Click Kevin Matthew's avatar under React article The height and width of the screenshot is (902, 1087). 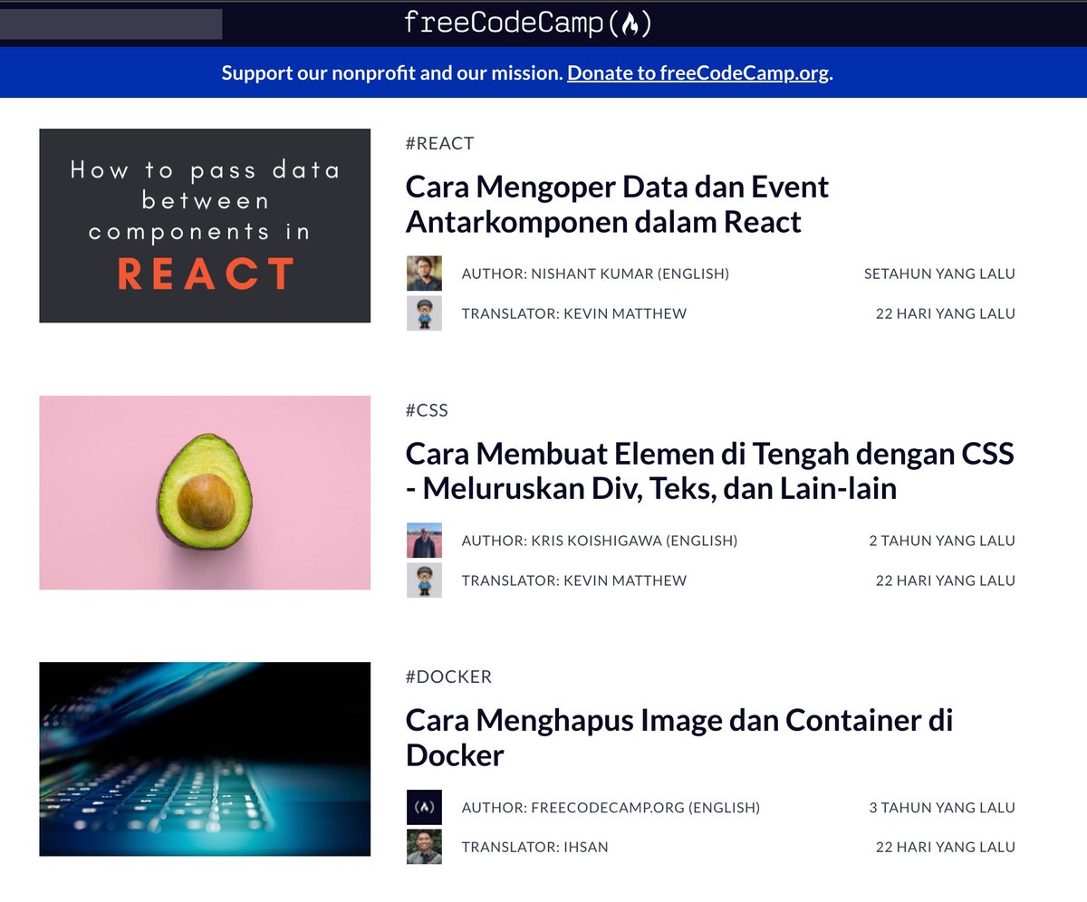424,313
